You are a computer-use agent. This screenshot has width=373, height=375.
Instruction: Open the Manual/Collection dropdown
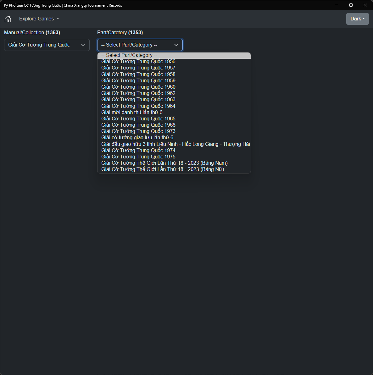pos(47,45)
